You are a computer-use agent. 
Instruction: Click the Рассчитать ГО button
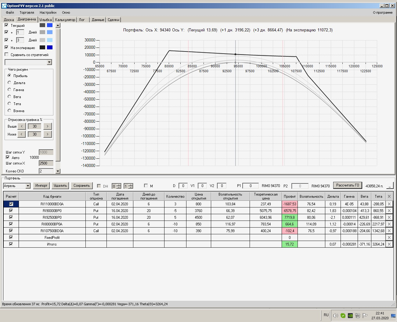coord(348,185)
